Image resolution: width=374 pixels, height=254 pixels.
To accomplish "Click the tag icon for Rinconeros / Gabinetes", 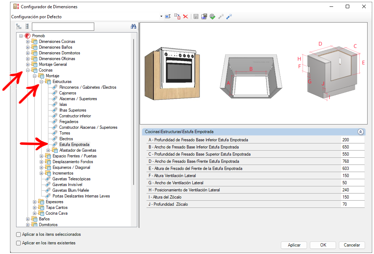I will (55, 87).
